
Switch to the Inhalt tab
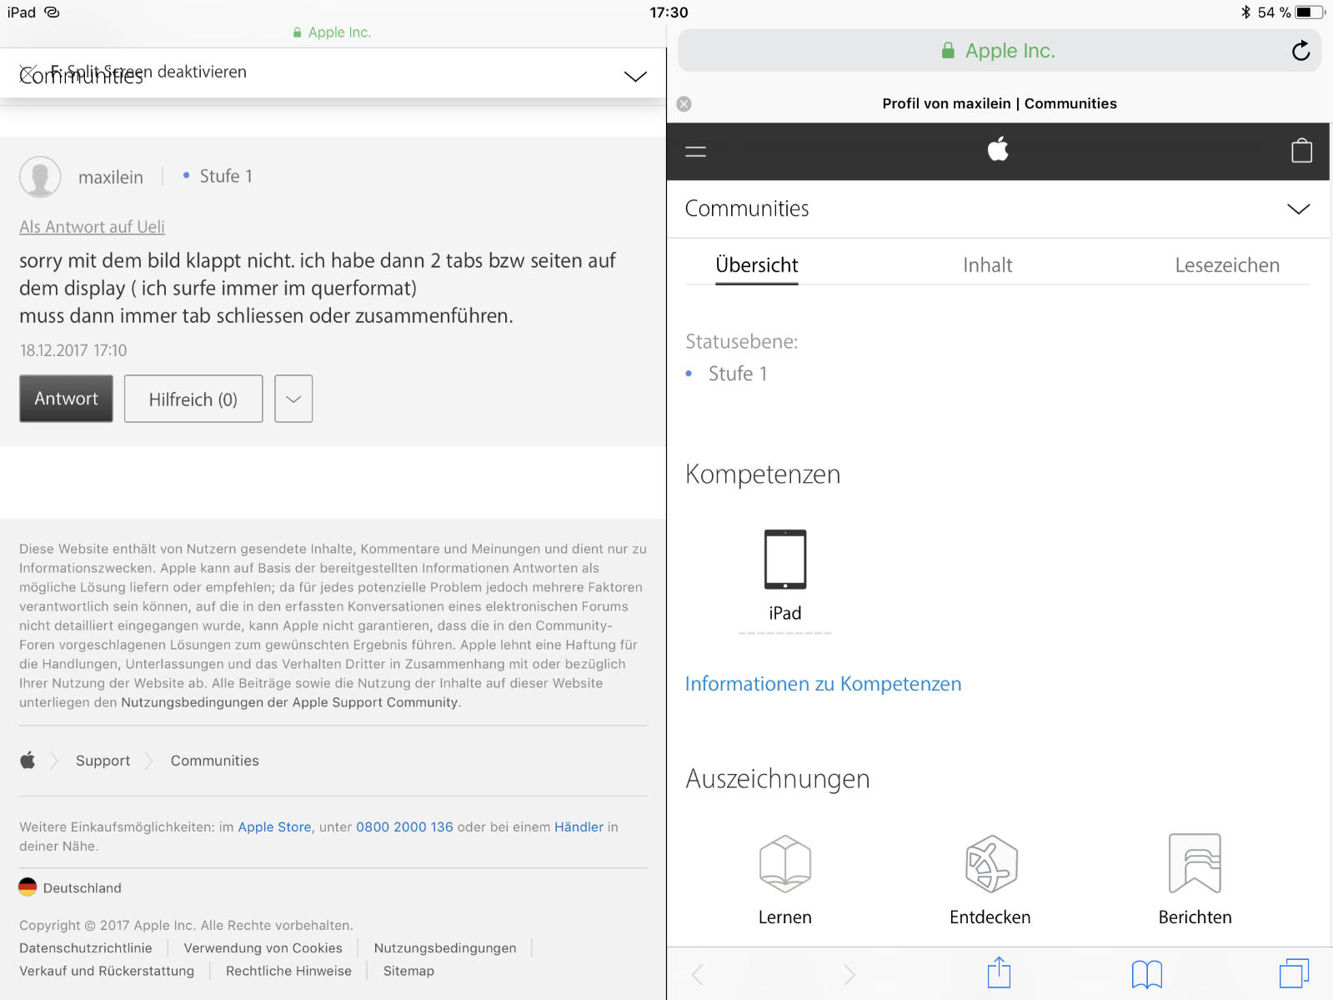coord(987,265)
